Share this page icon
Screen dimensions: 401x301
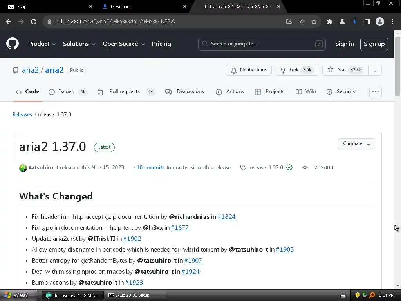[x=302, y=22]
